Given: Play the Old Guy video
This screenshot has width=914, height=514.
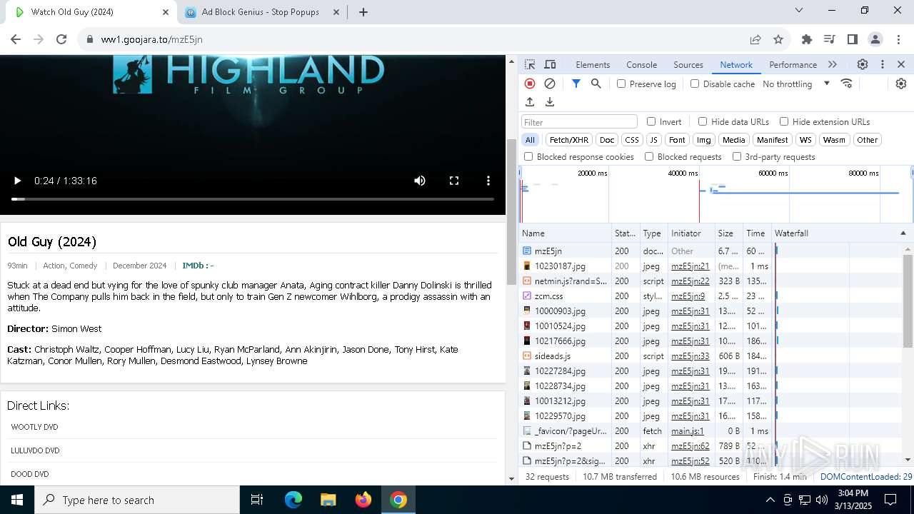Looking at the screenshot, I should [18, 181].
